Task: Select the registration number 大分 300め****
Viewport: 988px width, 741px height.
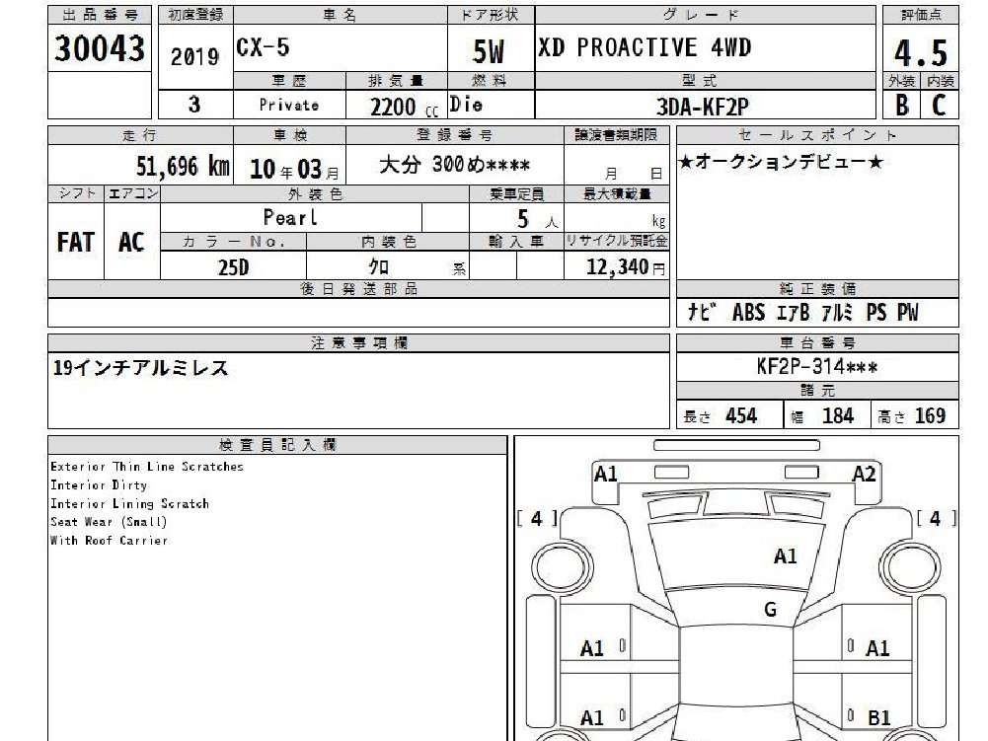Action: (x=454, y=165)
